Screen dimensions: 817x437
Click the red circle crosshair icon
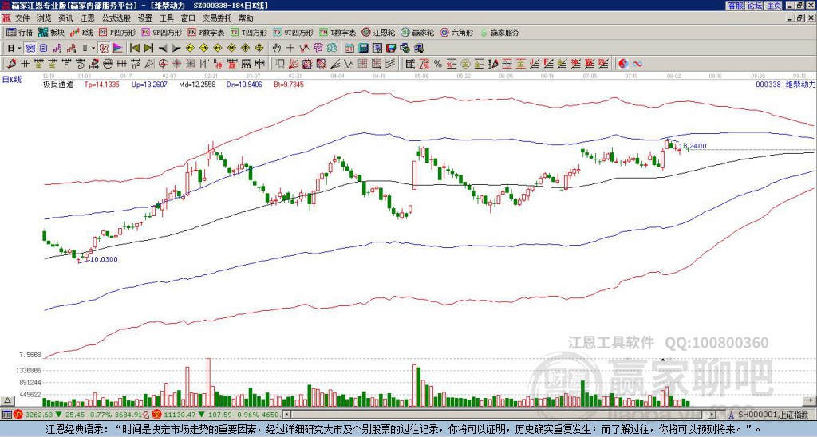(x=163, y=64)
